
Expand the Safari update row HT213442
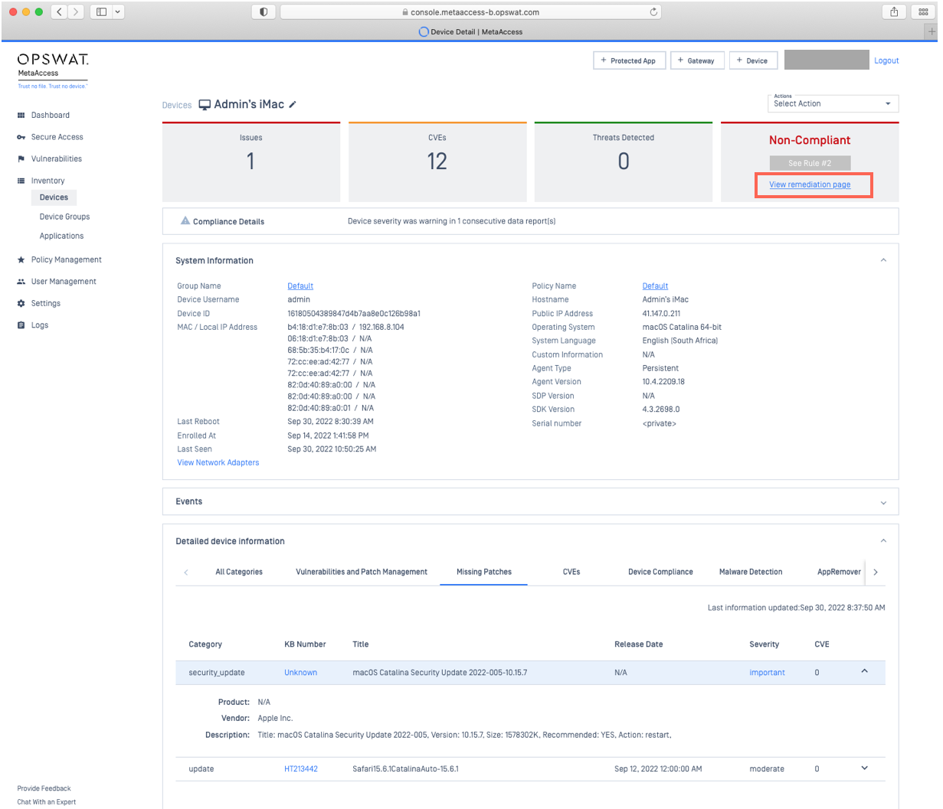pos(865,768)
